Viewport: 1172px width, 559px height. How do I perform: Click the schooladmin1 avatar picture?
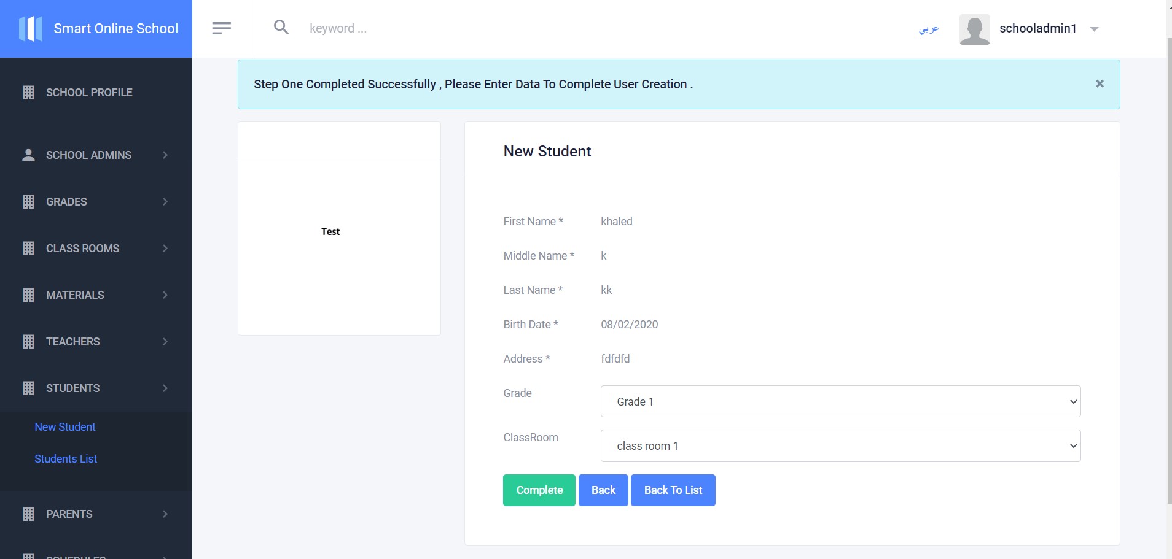pos(974,29)
